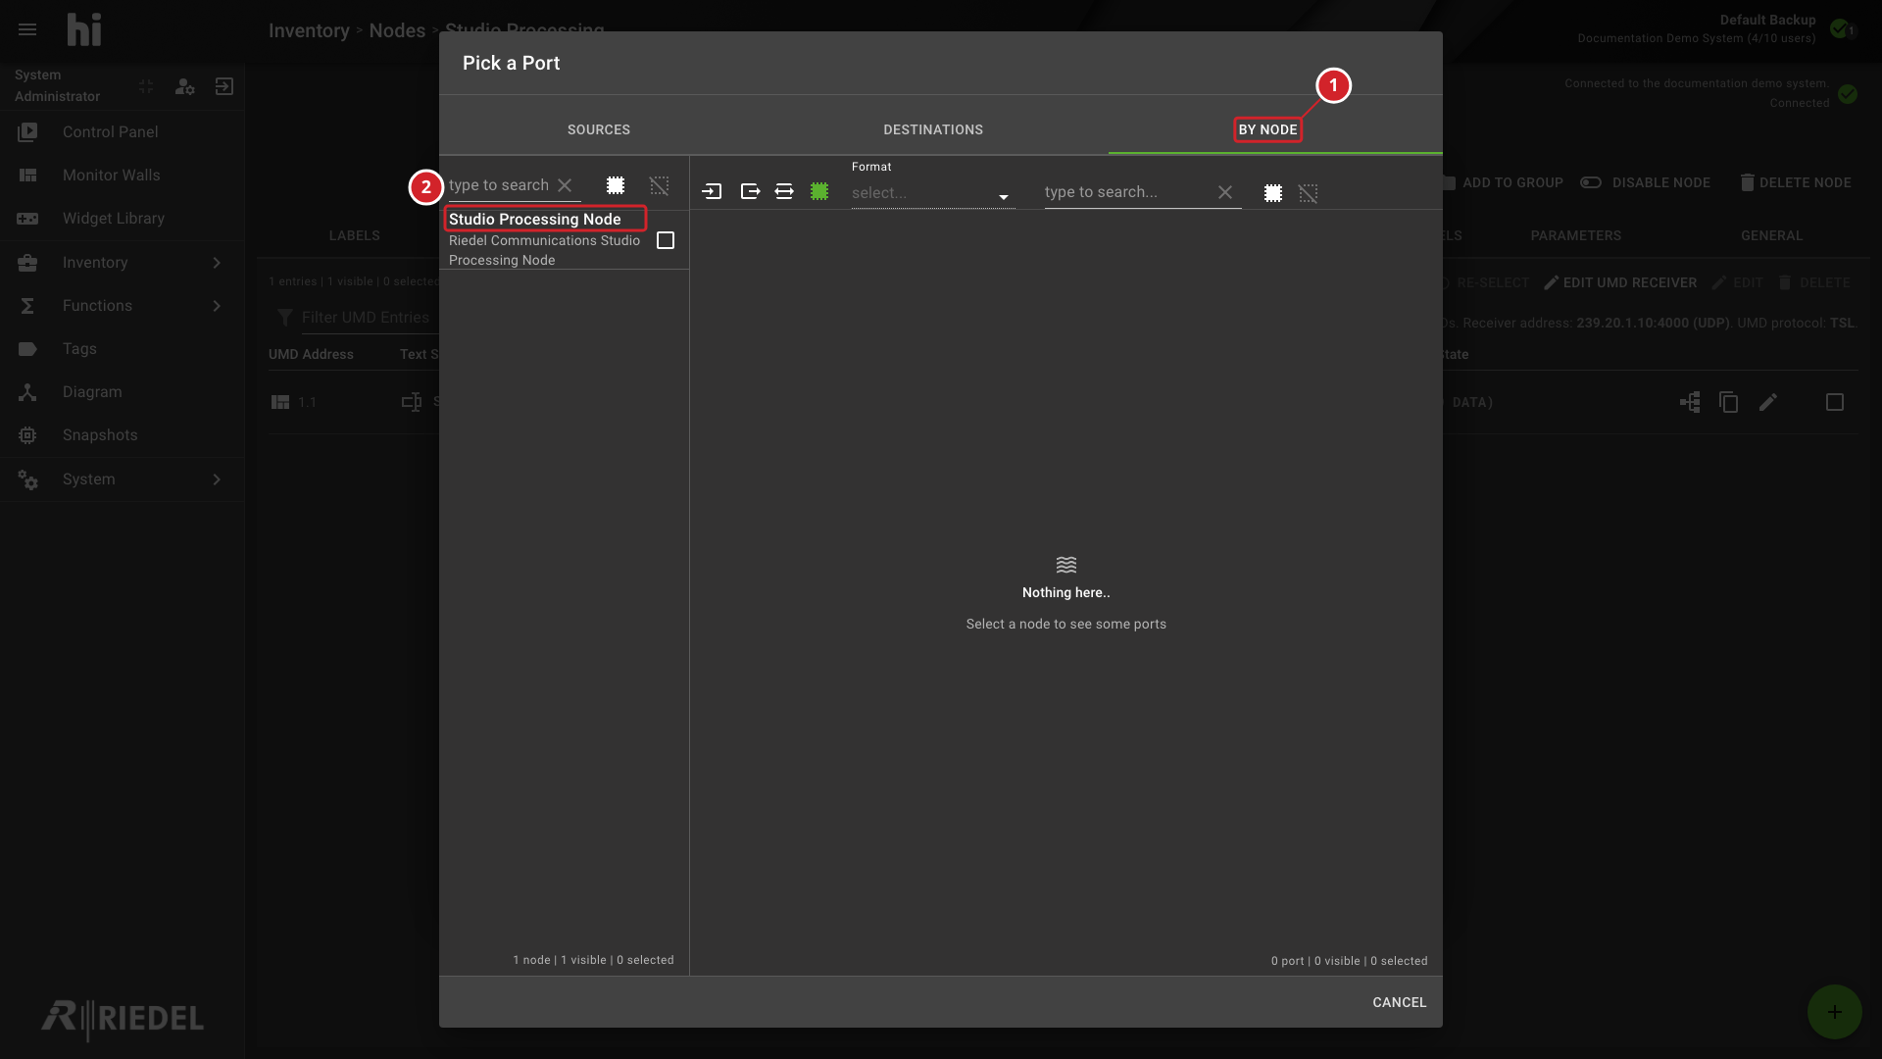Open the Format select dropdown
This screenshot has width=1882, height=1059.
[931, 193]
